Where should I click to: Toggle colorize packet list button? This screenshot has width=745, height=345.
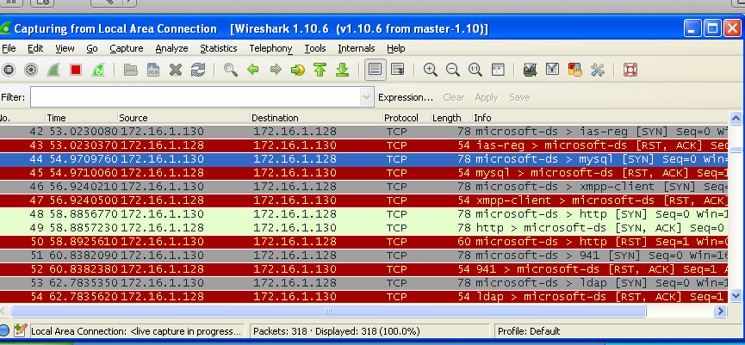(x=375, y=70)
